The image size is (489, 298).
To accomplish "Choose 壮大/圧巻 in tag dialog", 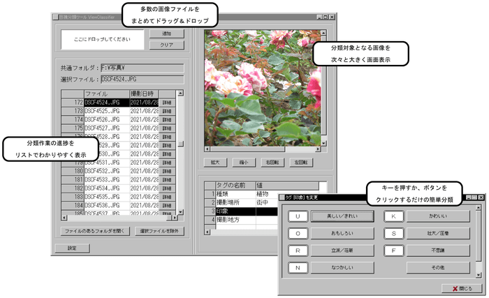I will 438,234.
